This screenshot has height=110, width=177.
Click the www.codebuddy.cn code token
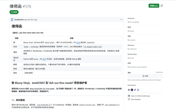112,105
